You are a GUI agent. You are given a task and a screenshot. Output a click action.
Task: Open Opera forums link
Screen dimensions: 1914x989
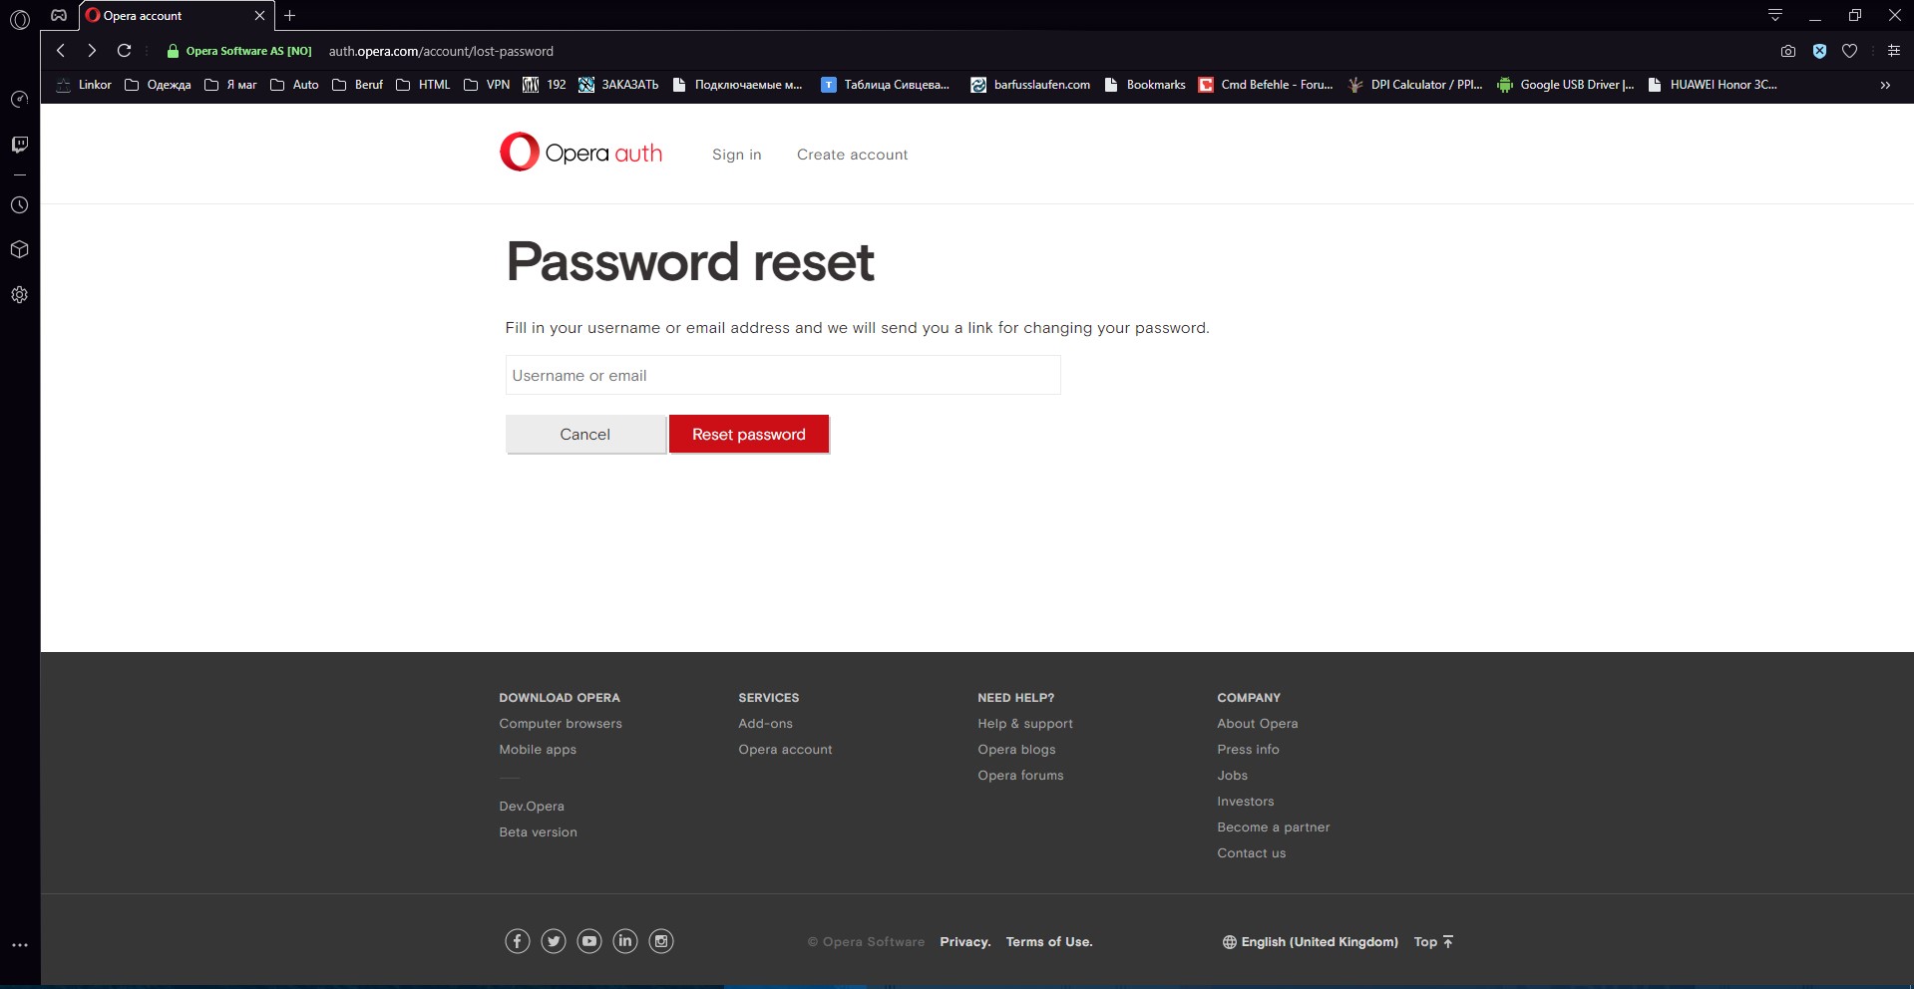pyautogui.click(x=1020, y=776)
